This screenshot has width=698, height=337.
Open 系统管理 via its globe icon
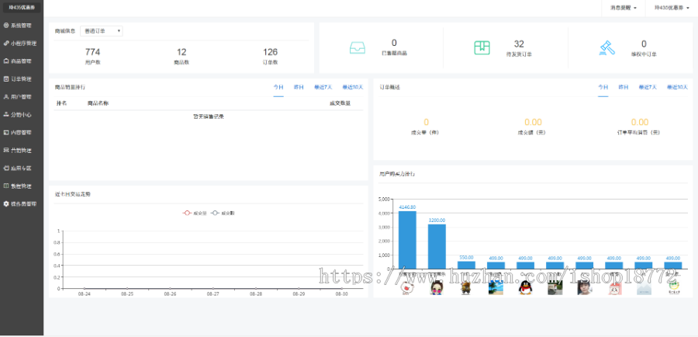[5, 26]
